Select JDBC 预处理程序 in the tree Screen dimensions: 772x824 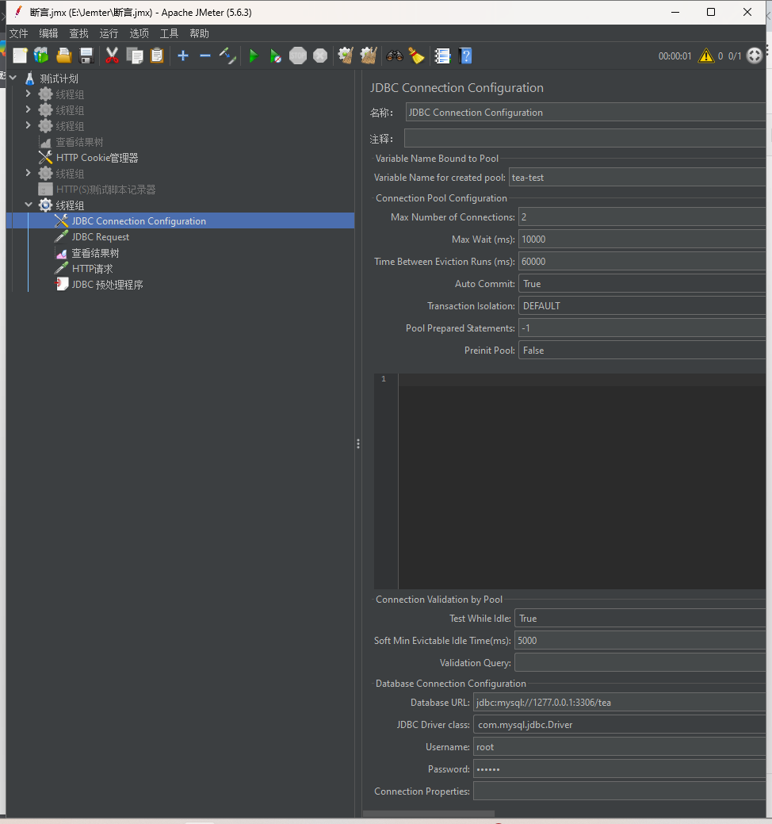(107, 285)
